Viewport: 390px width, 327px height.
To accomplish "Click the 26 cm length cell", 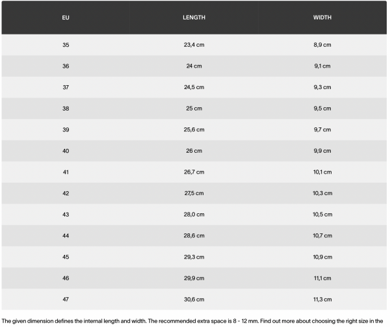I will coord(194,151).
